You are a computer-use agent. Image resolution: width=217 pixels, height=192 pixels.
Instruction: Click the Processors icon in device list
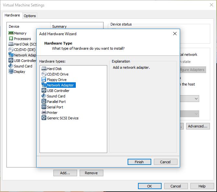(x=11, y=38)
